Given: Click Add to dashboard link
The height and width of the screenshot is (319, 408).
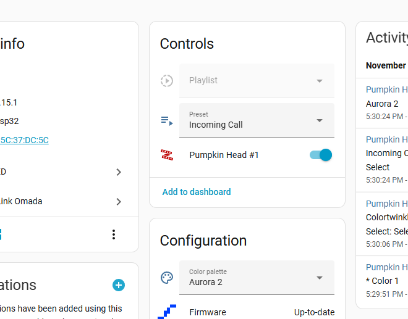Looking at the screenshot, I should tap(197, 192).
